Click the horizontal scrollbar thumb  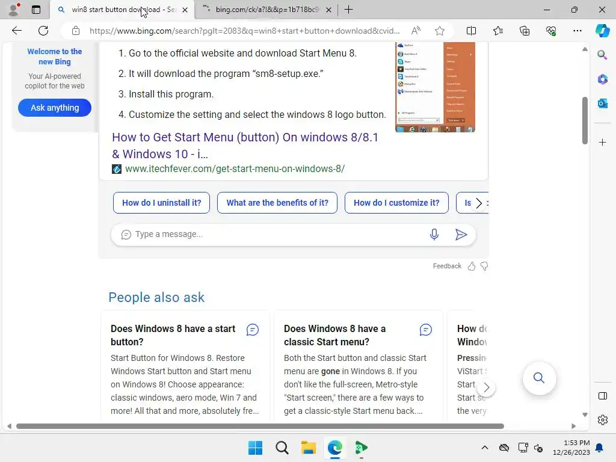pos(260,427)
